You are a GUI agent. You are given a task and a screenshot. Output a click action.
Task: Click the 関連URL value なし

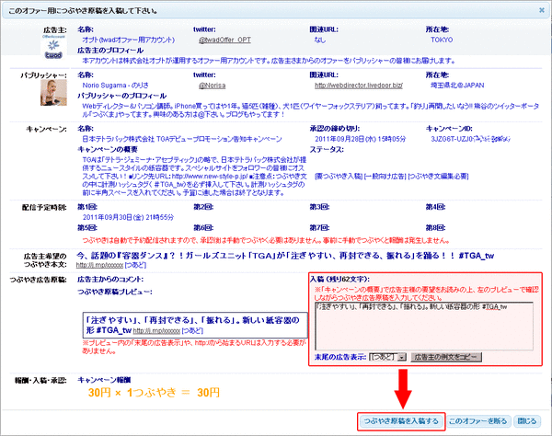click(320, 40)
